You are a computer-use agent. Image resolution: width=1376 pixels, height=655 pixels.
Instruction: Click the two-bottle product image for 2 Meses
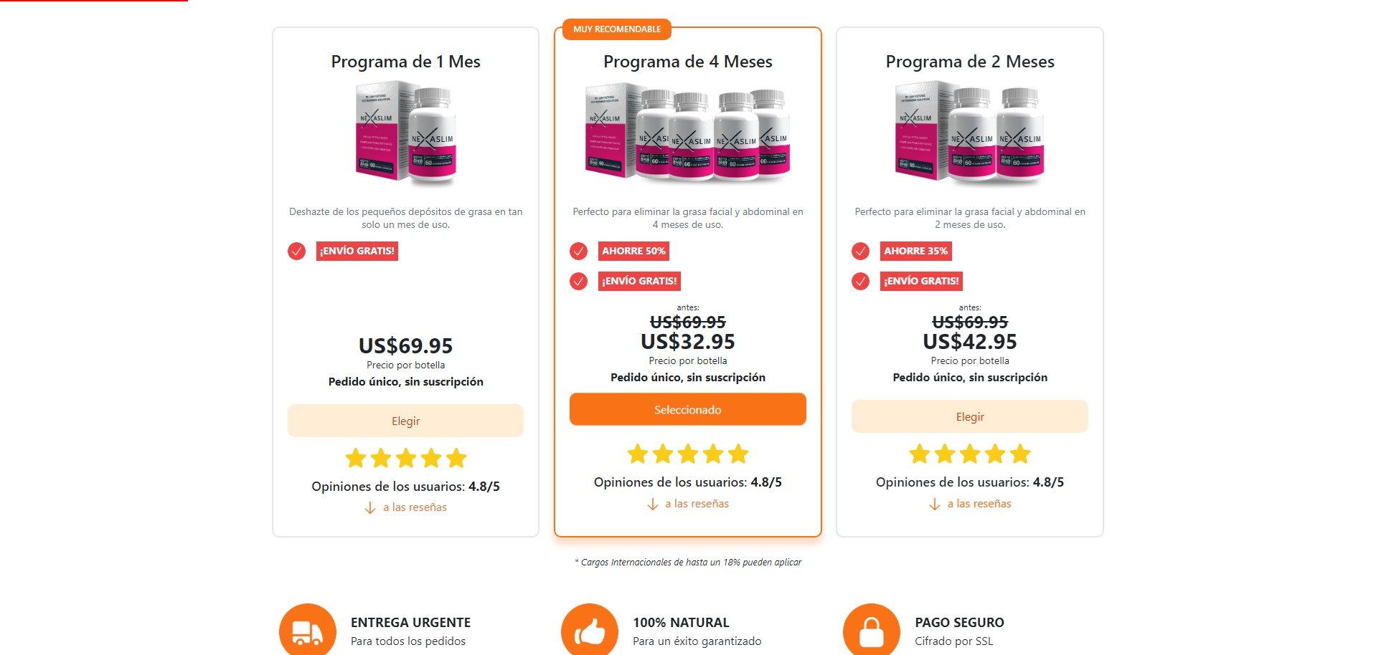pos(970,133)
